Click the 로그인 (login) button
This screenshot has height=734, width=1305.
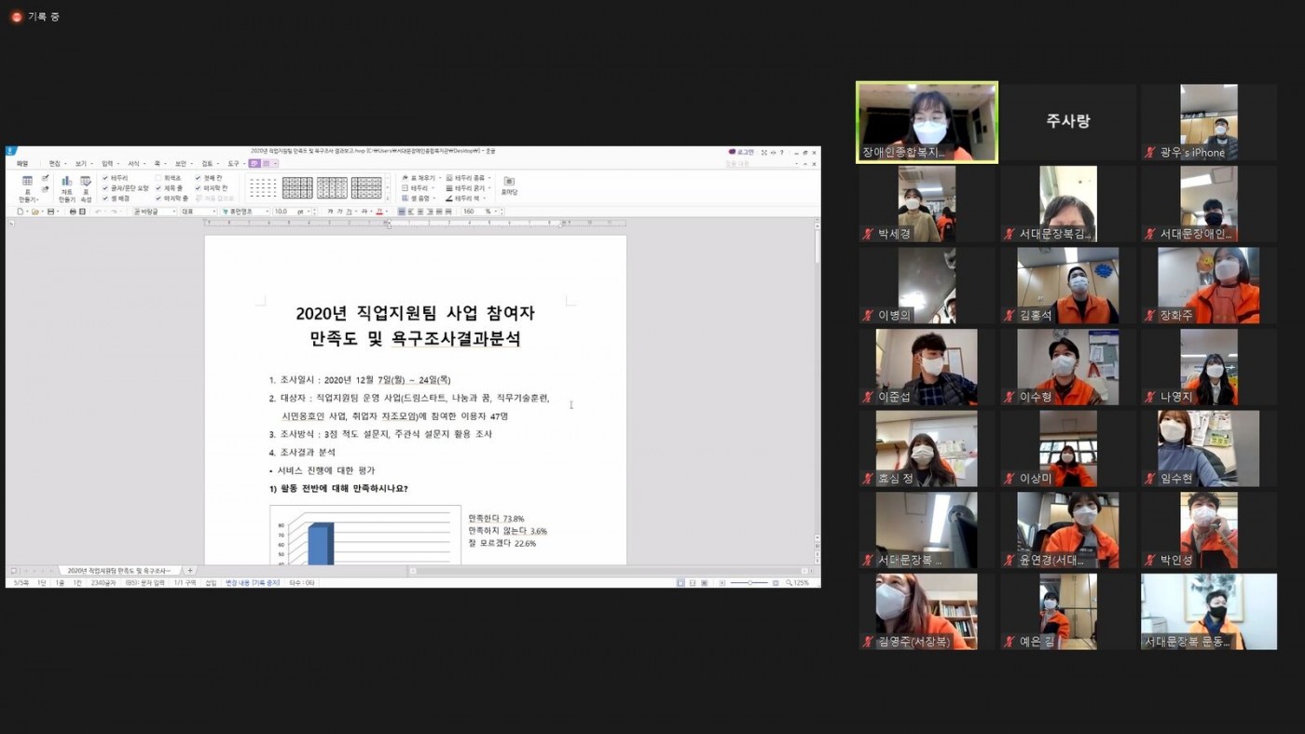[x=741, y=152]
